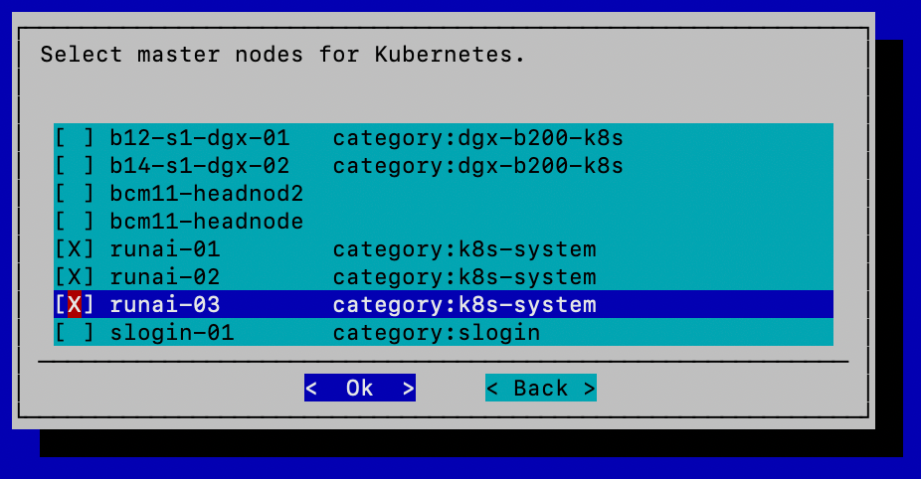This screenshot has width=921, height=479.
Task: Click the category:slogin label
Action: point(436,332)
